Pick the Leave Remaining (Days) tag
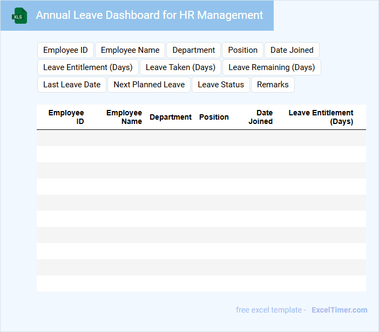The image size is (379, 332). [x=272, y=67]
